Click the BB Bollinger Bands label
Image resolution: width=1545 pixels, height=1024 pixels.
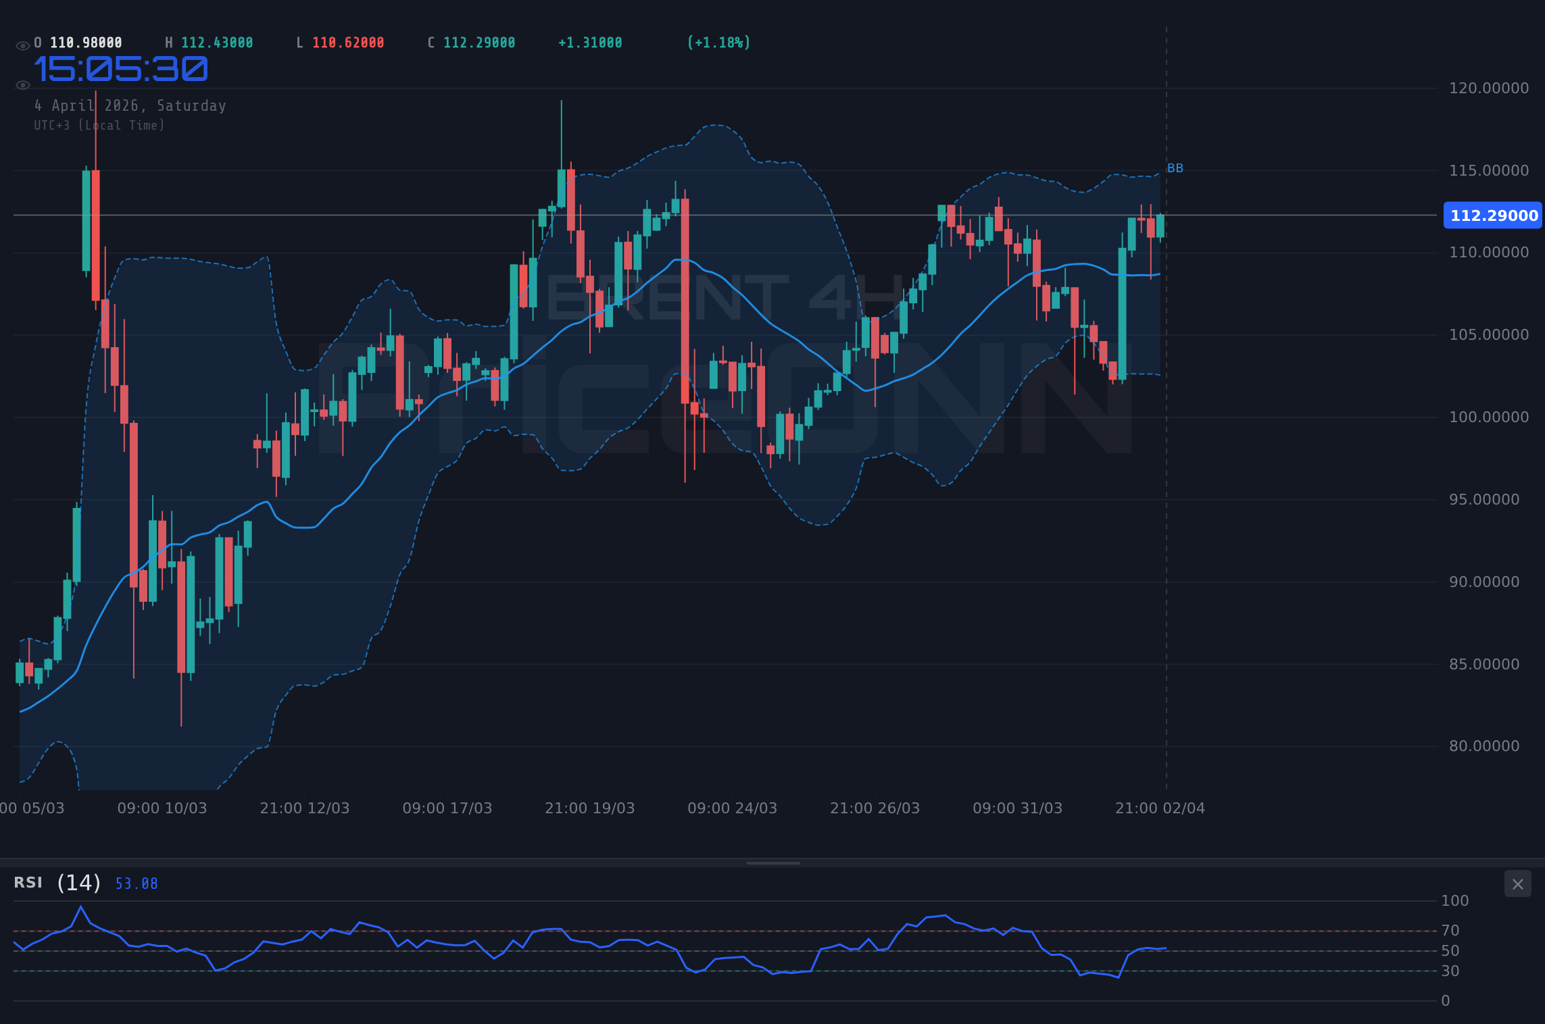(1175, 168)
